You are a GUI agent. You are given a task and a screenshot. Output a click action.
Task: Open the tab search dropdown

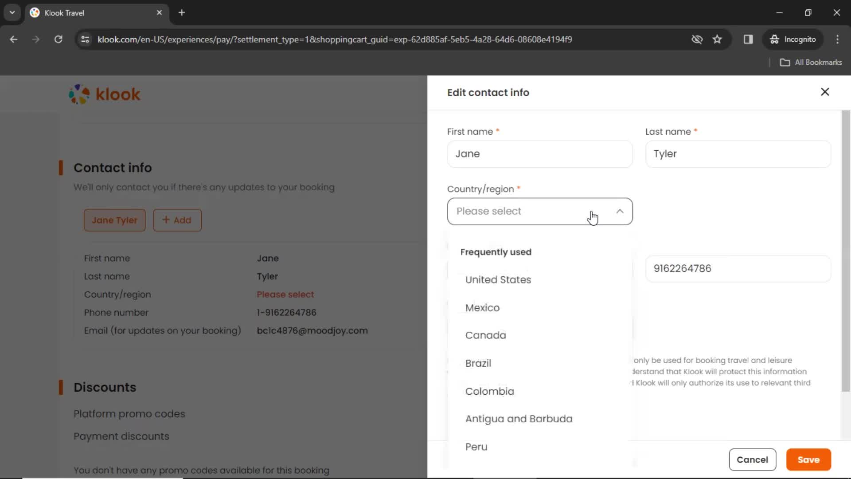12,13
